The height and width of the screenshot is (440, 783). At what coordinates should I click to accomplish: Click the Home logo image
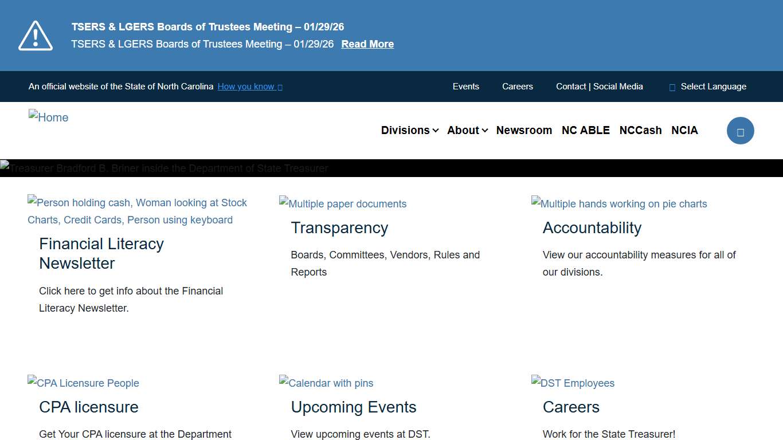(48, 117)
